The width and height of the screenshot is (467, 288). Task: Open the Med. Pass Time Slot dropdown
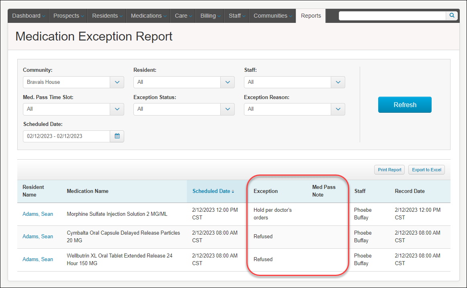tap(117, 109)
